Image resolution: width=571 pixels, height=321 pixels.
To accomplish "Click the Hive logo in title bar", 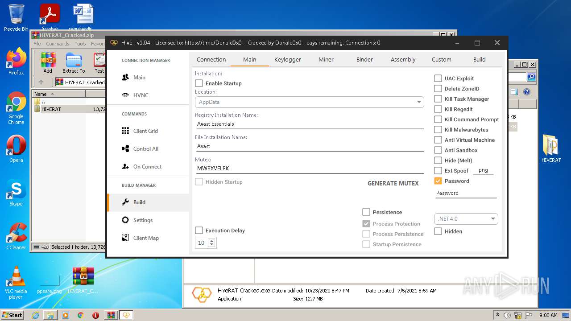I will tap(114, 43).
